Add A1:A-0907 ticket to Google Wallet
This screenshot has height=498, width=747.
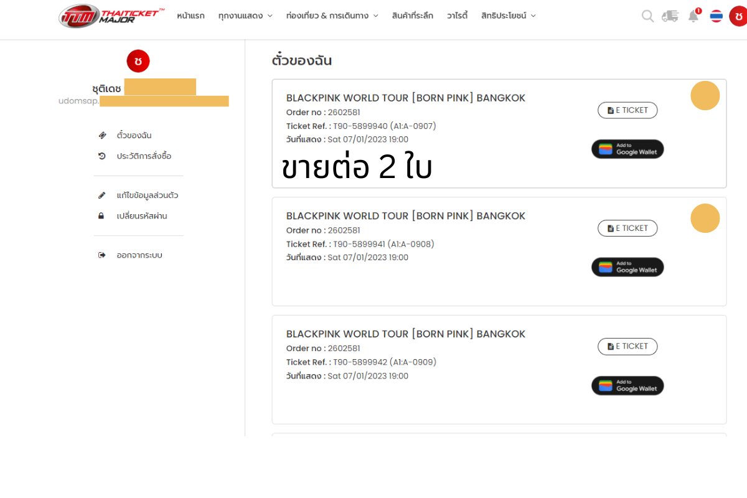pyautogui.click(x=627, y=149)
